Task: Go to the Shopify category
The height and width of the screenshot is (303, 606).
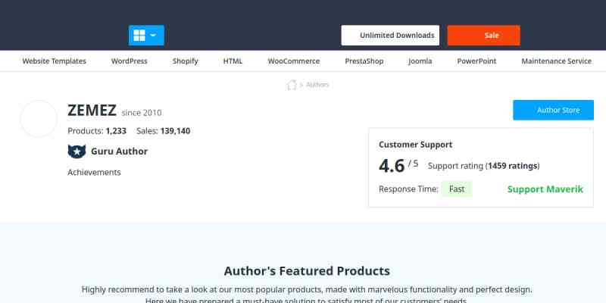Action: coord(186,61)
